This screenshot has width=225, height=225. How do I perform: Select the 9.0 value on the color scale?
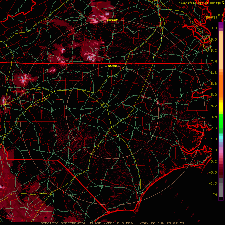coord(214,39)
